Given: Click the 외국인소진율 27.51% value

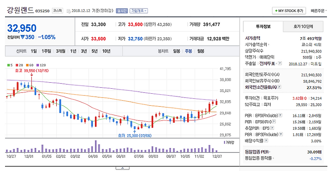Looking at the screenshot, I should click(x=314, y=88).
